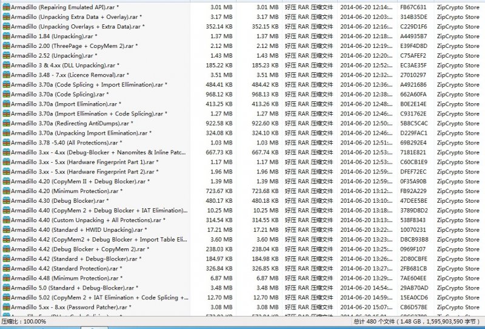Image resolution: width=485 pixels, height=329 pixels.
Task: Click the RAR icon for Armadillo (Repairing Emulated API).rar
Action: (x=6, y=7)
